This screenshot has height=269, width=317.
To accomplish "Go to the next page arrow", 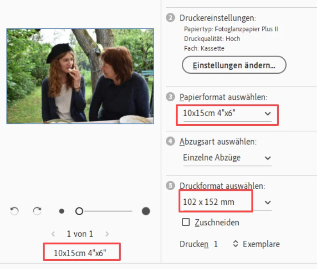I will pos(107,234).
